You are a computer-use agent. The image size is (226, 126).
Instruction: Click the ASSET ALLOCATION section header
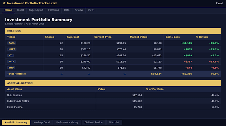coord(113,83)
